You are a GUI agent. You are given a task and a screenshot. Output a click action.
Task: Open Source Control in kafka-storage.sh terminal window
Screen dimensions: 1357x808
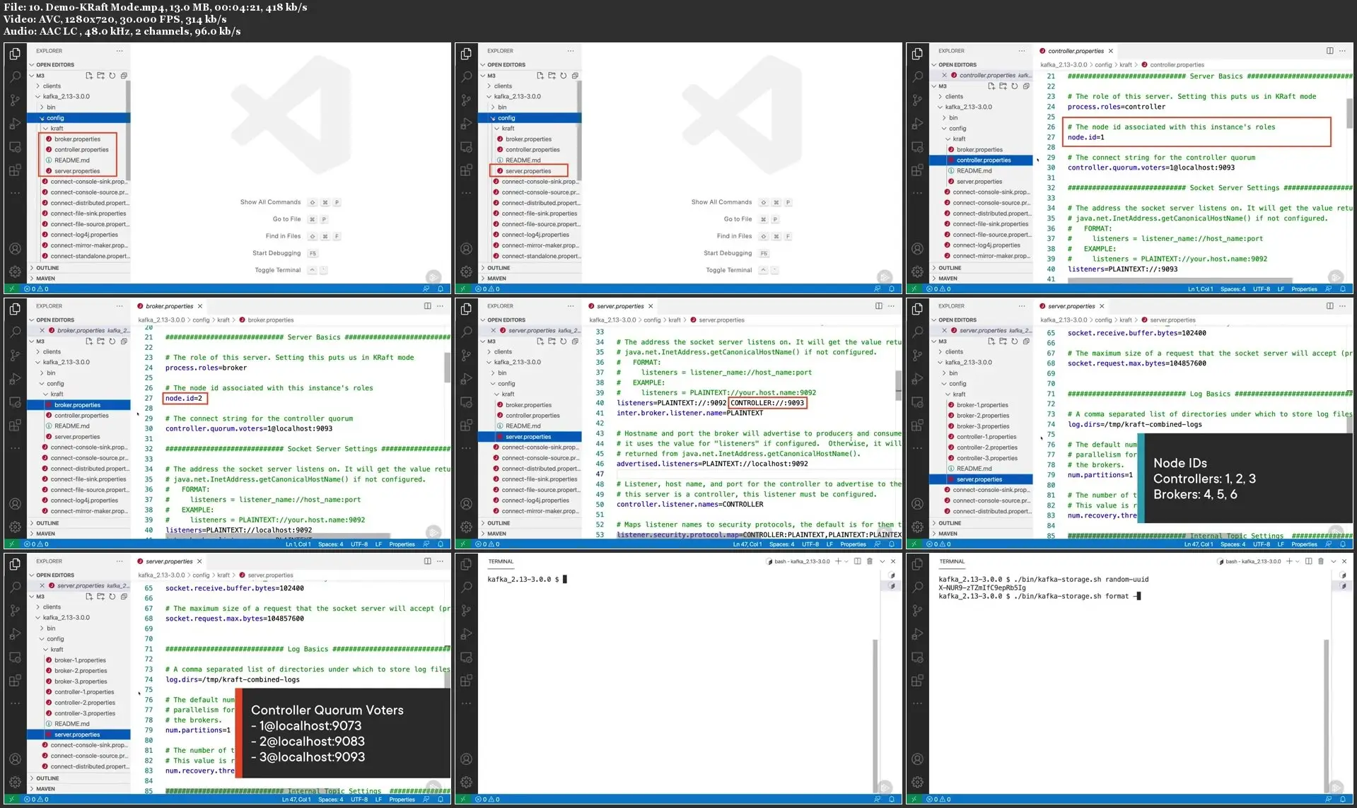917,610
